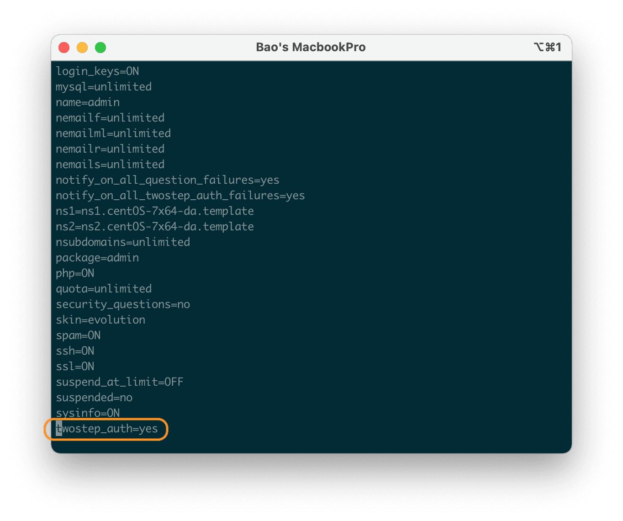Click the line nemailf=unlimited
Screen dimensions: 623x521
coord(110,118)
